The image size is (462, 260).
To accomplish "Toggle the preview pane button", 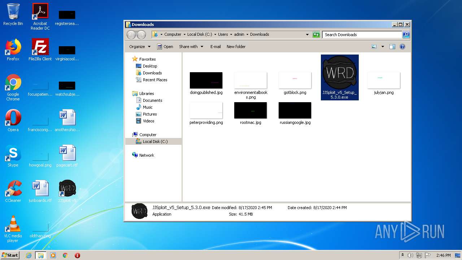I will 392,47.
